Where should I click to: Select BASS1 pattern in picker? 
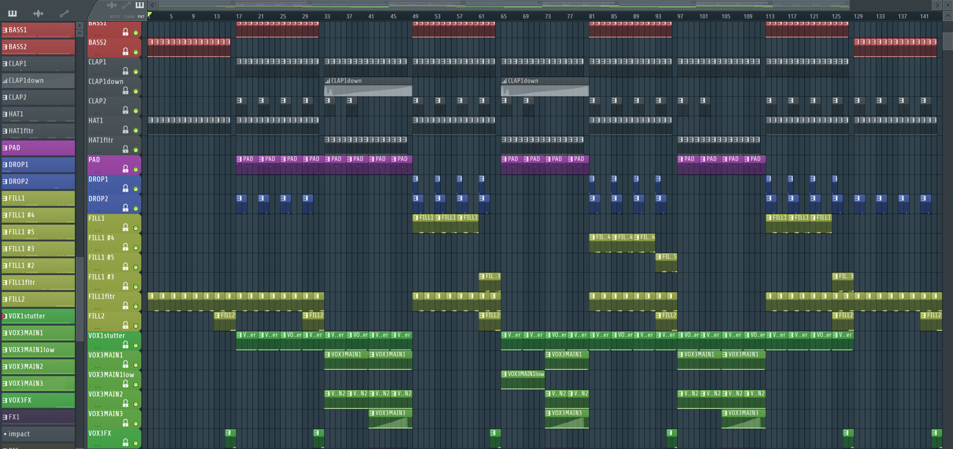(x=38, y=30)
